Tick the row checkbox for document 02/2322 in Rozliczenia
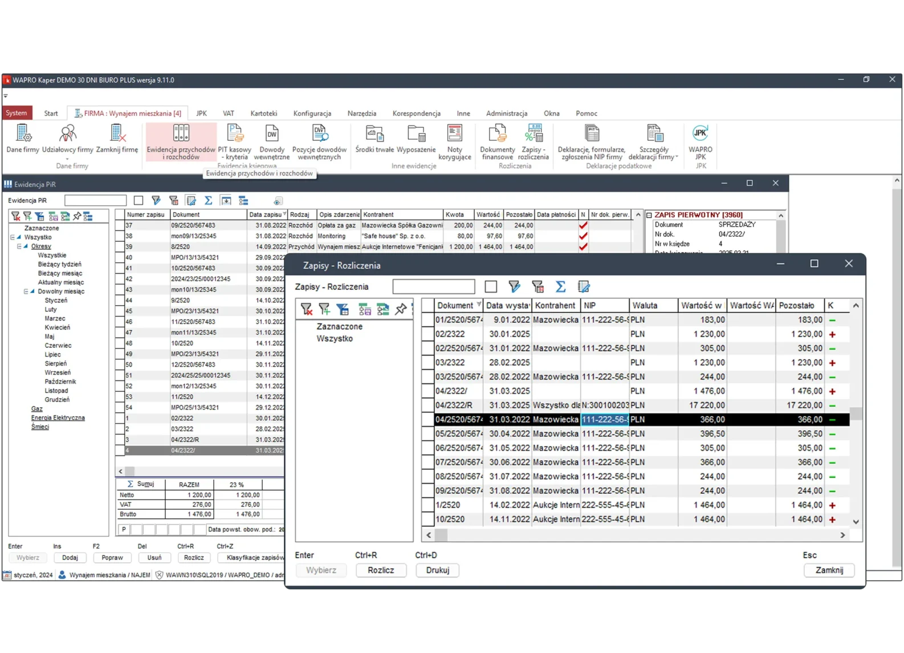Screen dimensions: 904x653 tap(427, 334)
